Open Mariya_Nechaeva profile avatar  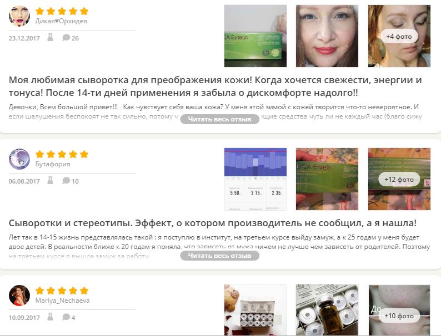pyautogui.click(x=19, y=296)
